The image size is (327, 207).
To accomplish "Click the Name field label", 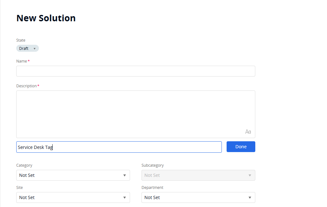I will (22, 61).
